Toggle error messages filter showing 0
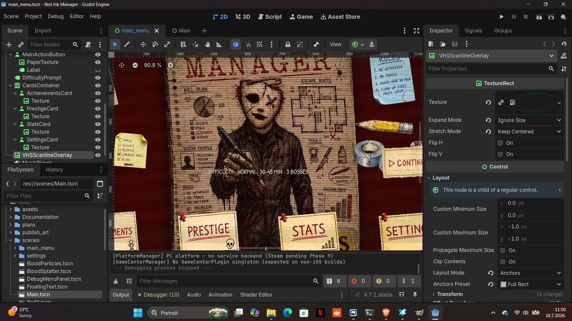 359,281
